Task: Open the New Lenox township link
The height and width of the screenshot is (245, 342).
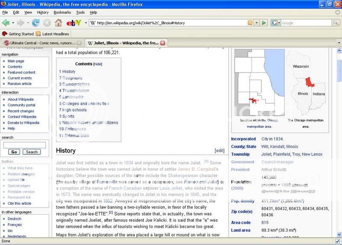Action: coord(312,154)
